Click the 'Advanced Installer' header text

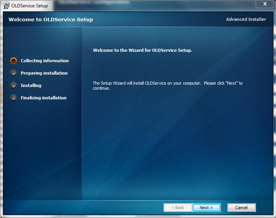click(x=246, y=19)
